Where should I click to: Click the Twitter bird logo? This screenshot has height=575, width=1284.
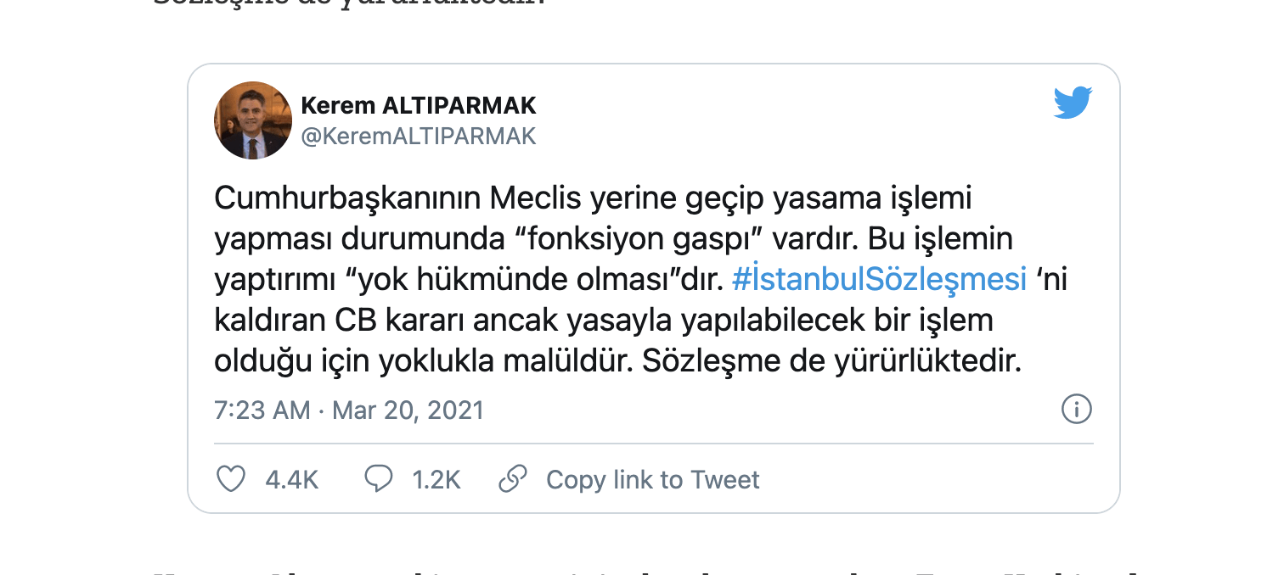point(1073,103)
